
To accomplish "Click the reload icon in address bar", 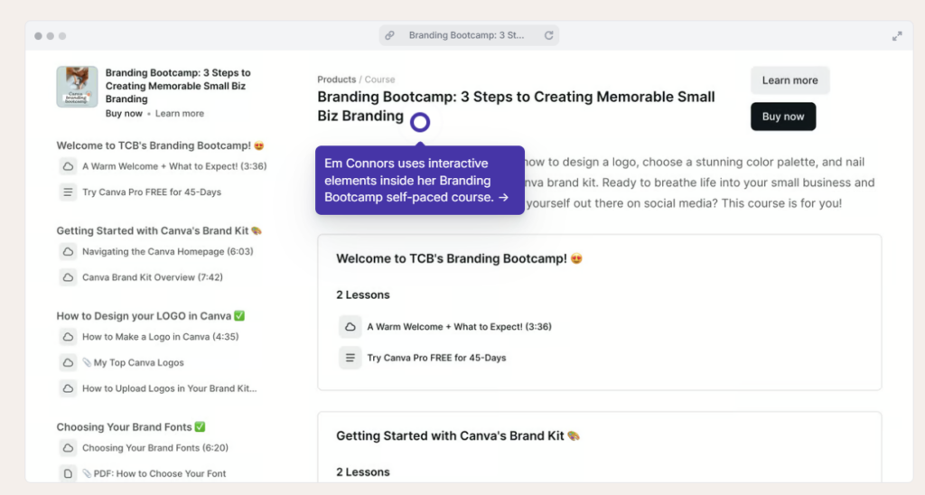I will 548,35.
